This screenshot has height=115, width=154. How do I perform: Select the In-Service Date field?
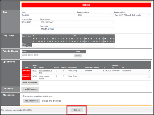tap(30, 22)
